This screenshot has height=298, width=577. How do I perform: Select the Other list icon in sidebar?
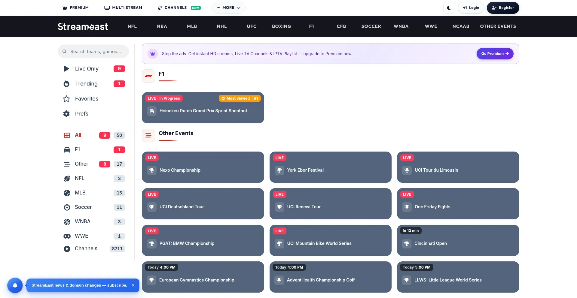click(x=67, y=164)
